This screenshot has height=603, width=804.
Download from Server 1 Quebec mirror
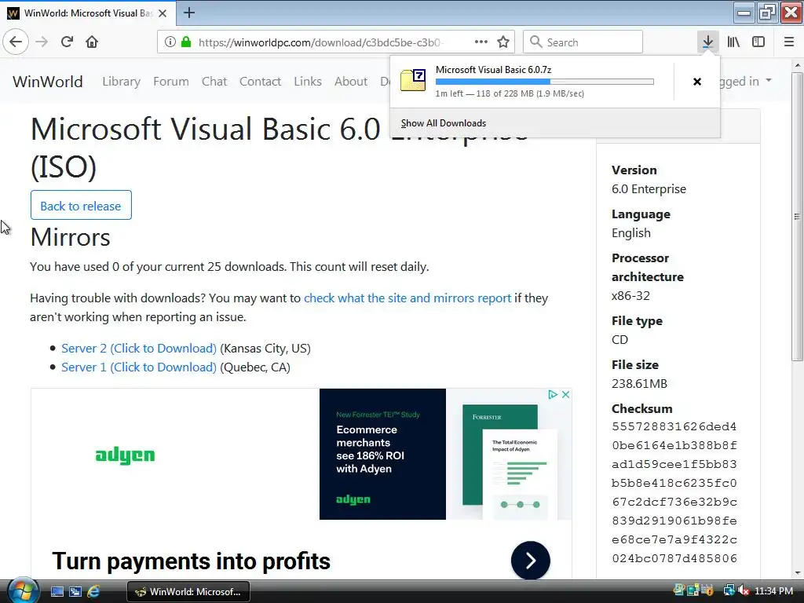pos(139,367)
